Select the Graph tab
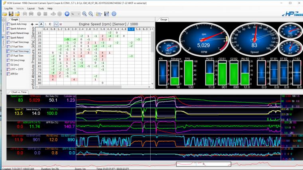303x170 pixels. (x=15, y=19)
